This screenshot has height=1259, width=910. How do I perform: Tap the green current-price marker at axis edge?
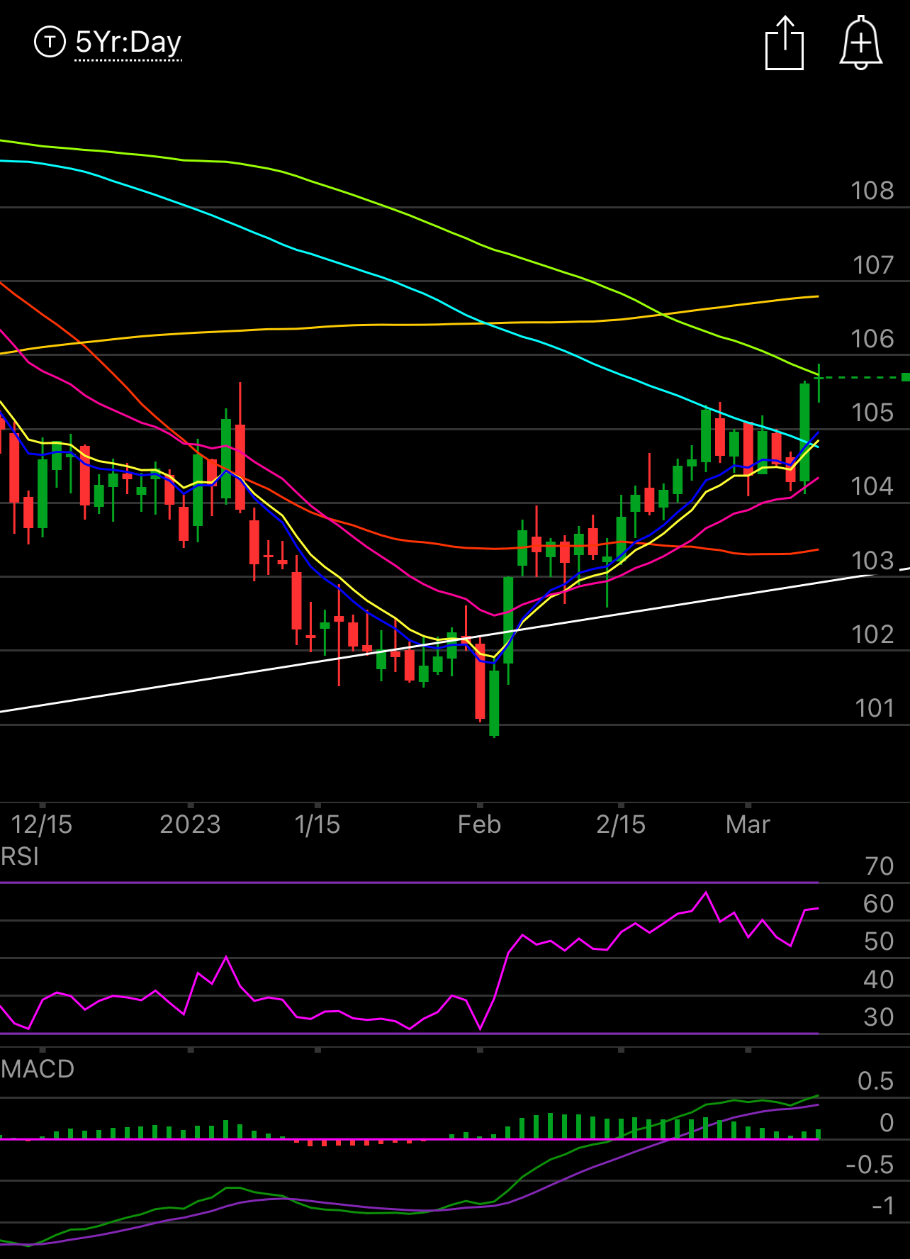[905, 377]
